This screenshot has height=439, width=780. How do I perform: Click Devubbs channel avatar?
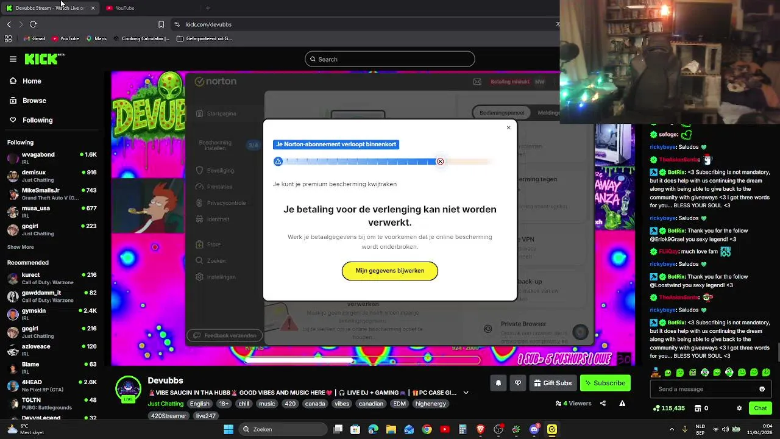pos(129,389)
